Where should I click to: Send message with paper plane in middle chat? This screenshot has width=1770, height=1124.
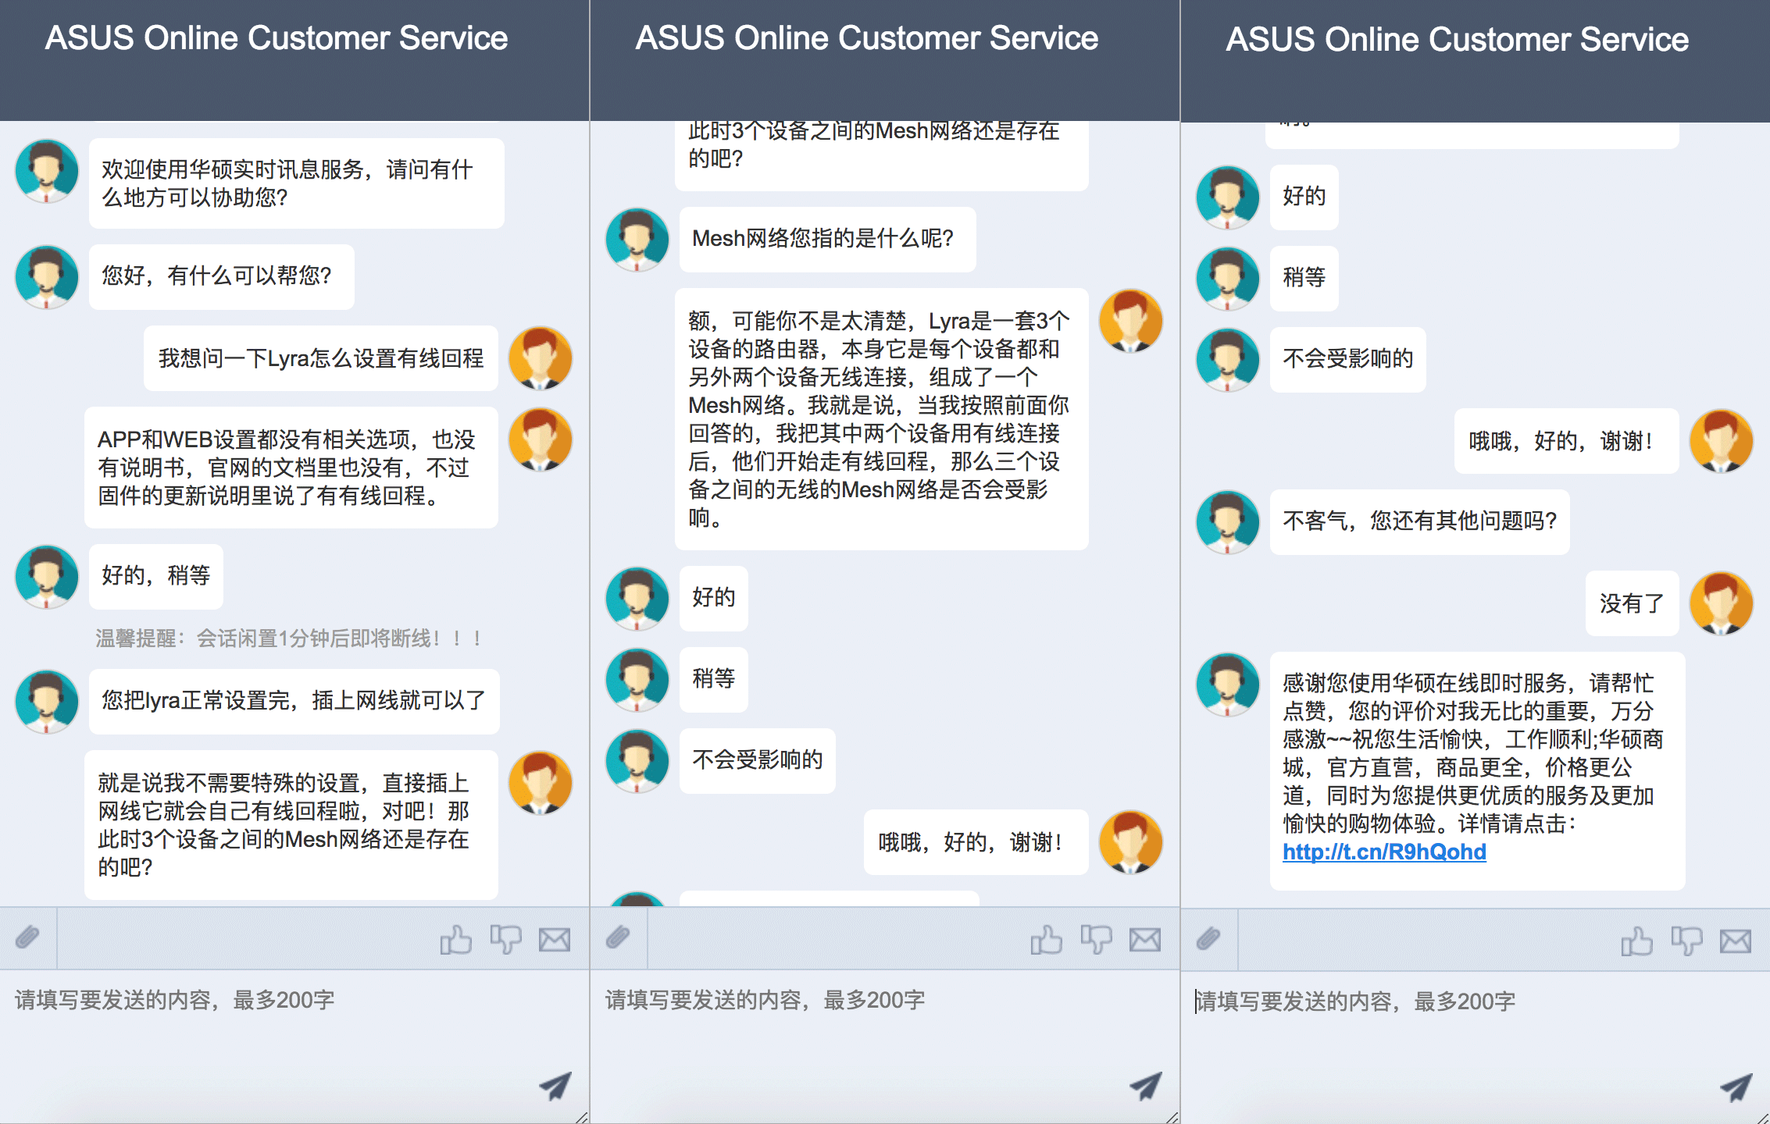click(1146, 1086)
